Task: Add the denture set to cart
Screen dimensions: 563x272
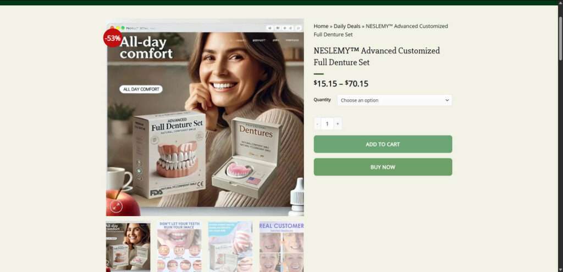Action: 383,144
